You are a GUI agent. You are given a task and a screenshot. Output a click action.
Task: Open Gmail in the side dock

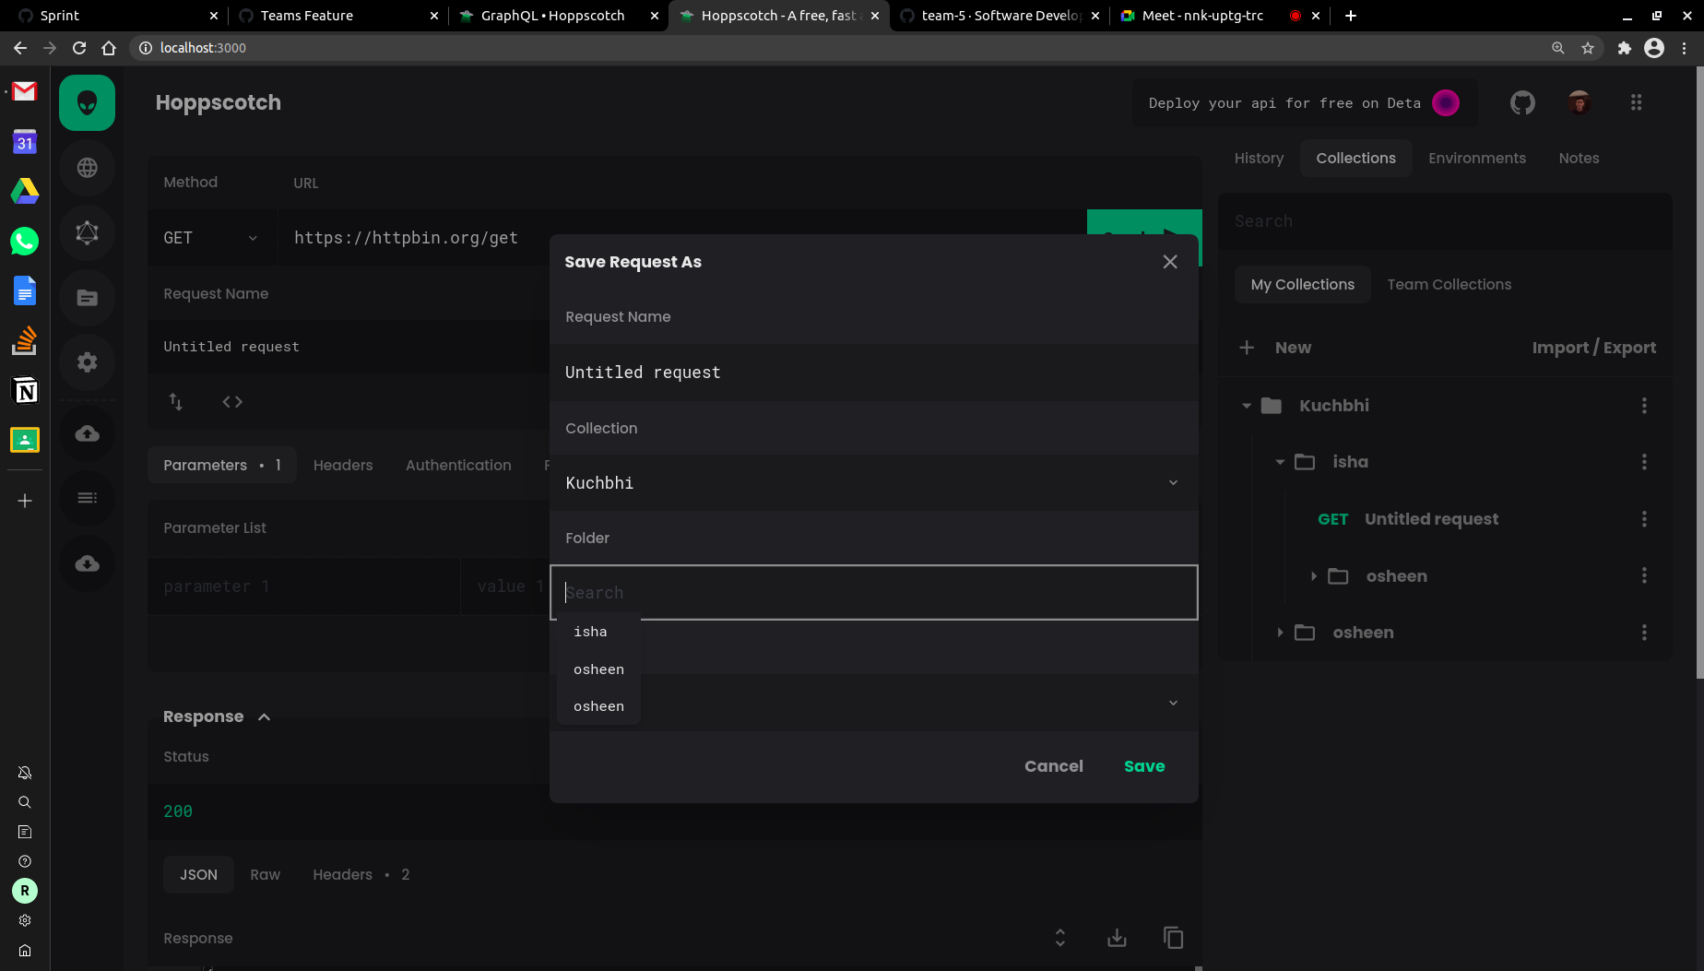[x=25, y=91]
